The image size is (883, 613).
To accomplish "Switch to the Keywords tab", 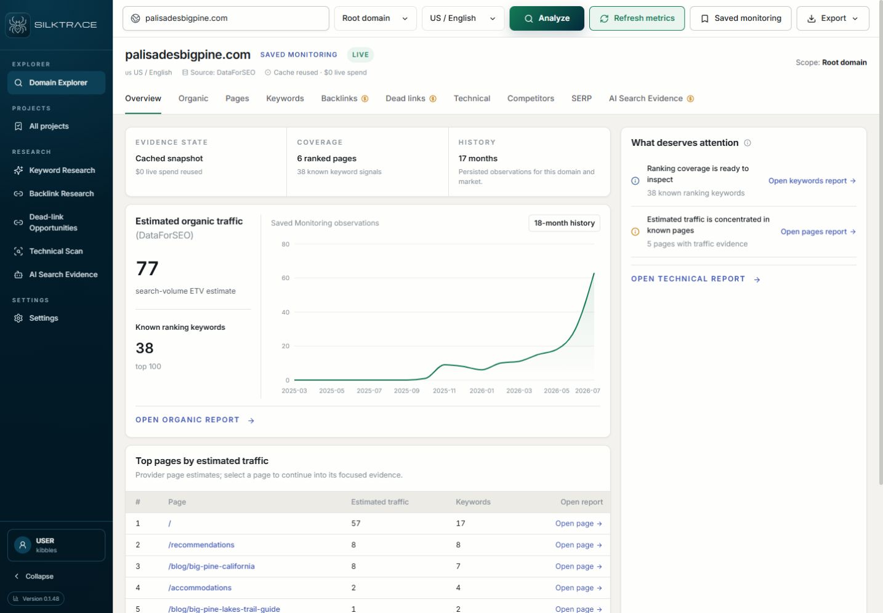I will pyautogui.click(x=285, y=98).
